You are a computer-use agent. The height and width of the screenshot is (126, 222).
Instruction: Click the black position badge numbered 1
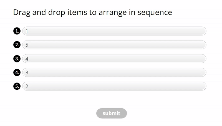tap(17, 31)
